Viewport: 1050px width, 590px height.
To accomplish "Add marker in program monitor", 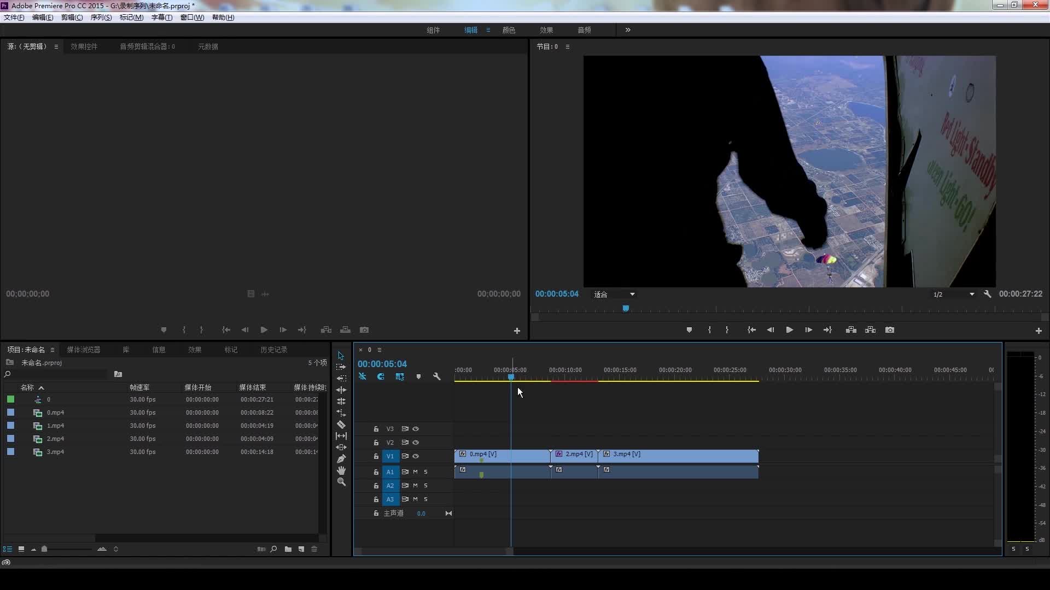I will pyautogui.click(x=689, y=330).
